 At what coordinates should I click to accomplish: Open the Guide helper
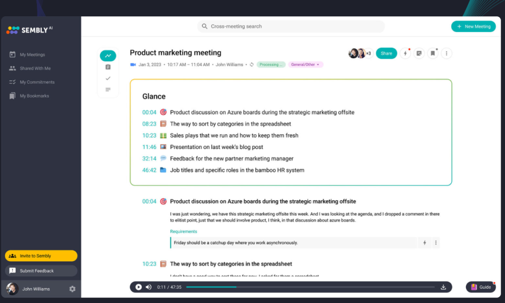[x=481, y=287]
